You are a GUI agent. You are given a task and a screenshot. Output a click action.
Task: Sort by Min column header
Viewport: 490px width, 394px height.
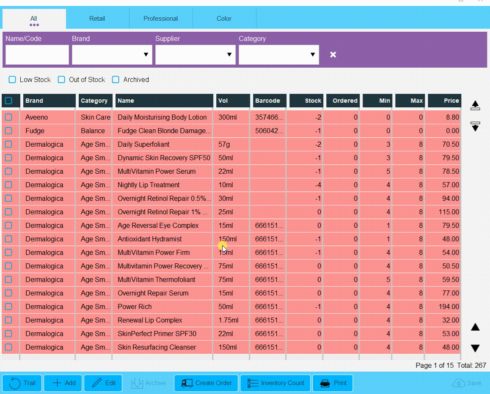click(x=377, y=101)
